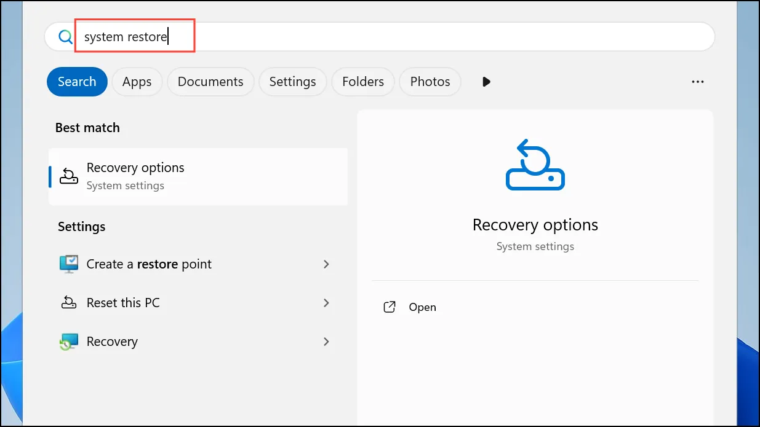Screen dimensions: 760x427
Task: Show more filters with the play arrow
Action: pyautogui.click(x=486, y=82)
